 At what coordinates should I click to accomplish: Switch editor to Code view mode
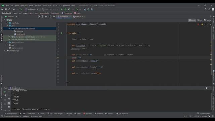[192, 21]
